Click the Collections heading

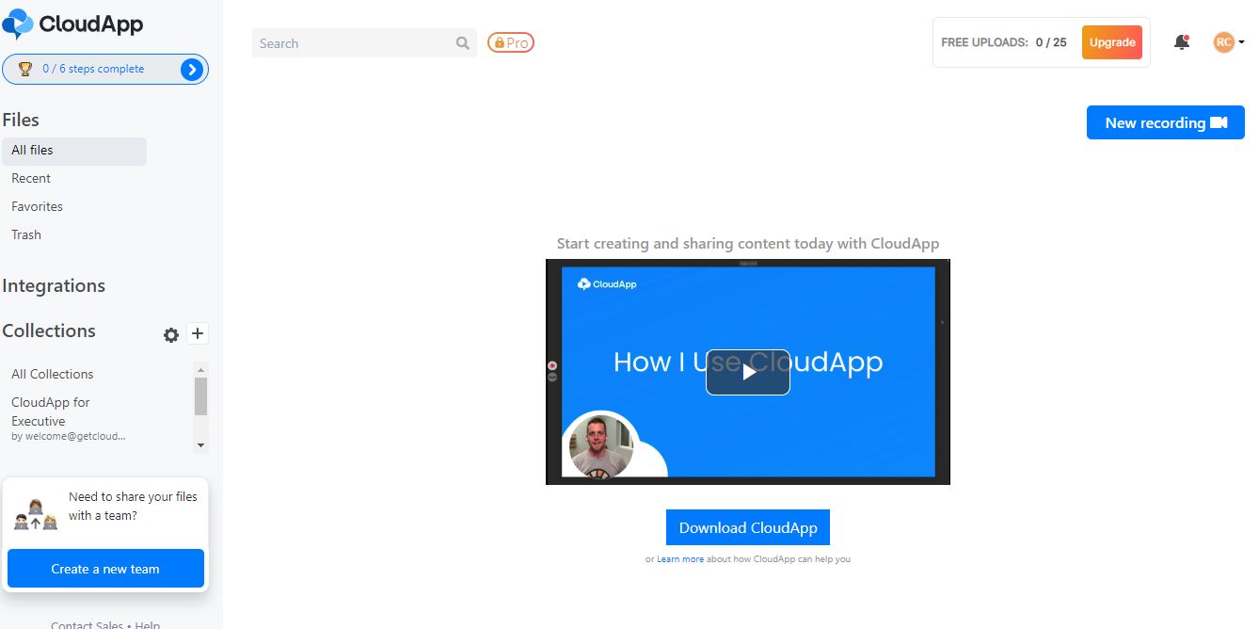coord(49,331)
